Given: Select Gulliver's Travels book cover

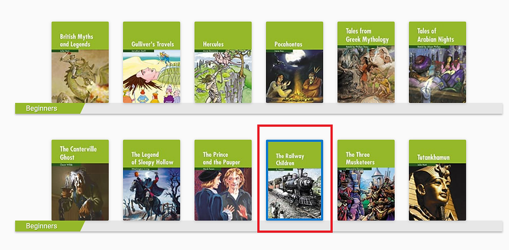Looking at the screenshot, I should (152, 62).
